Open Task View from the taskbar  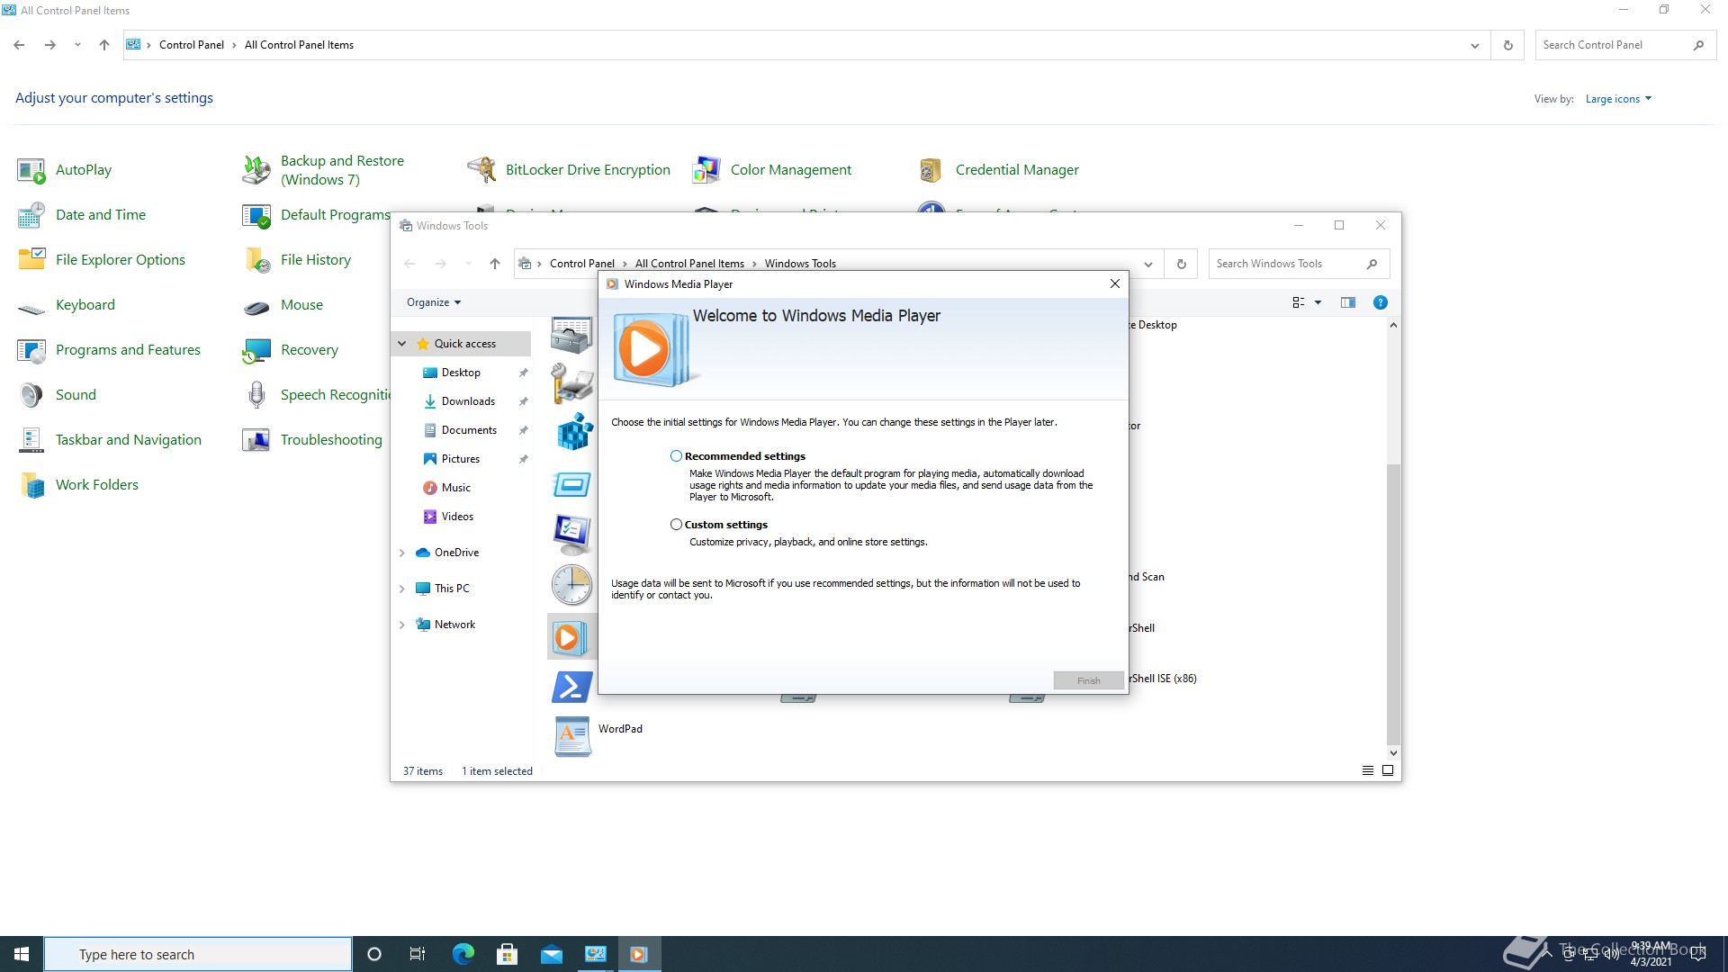[418, 954]
